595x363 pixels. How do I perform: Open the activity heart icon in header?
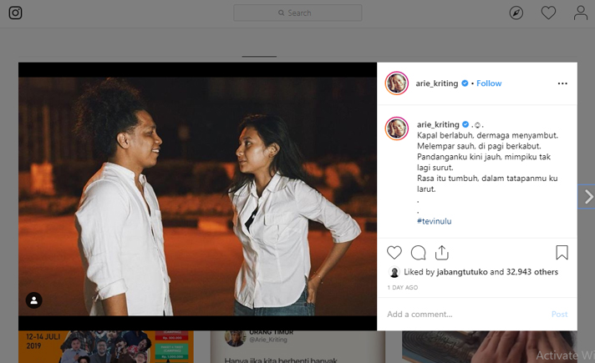[x=548, y=13]
